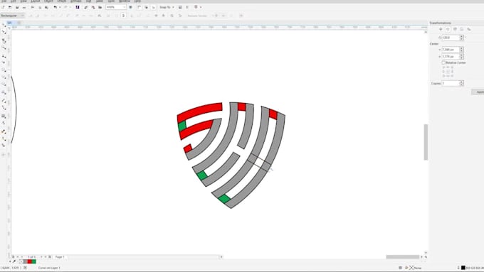Pick the red swatch in document palette
The height and width of the screenshot is (272, 484).
click(x=30, y=261)
